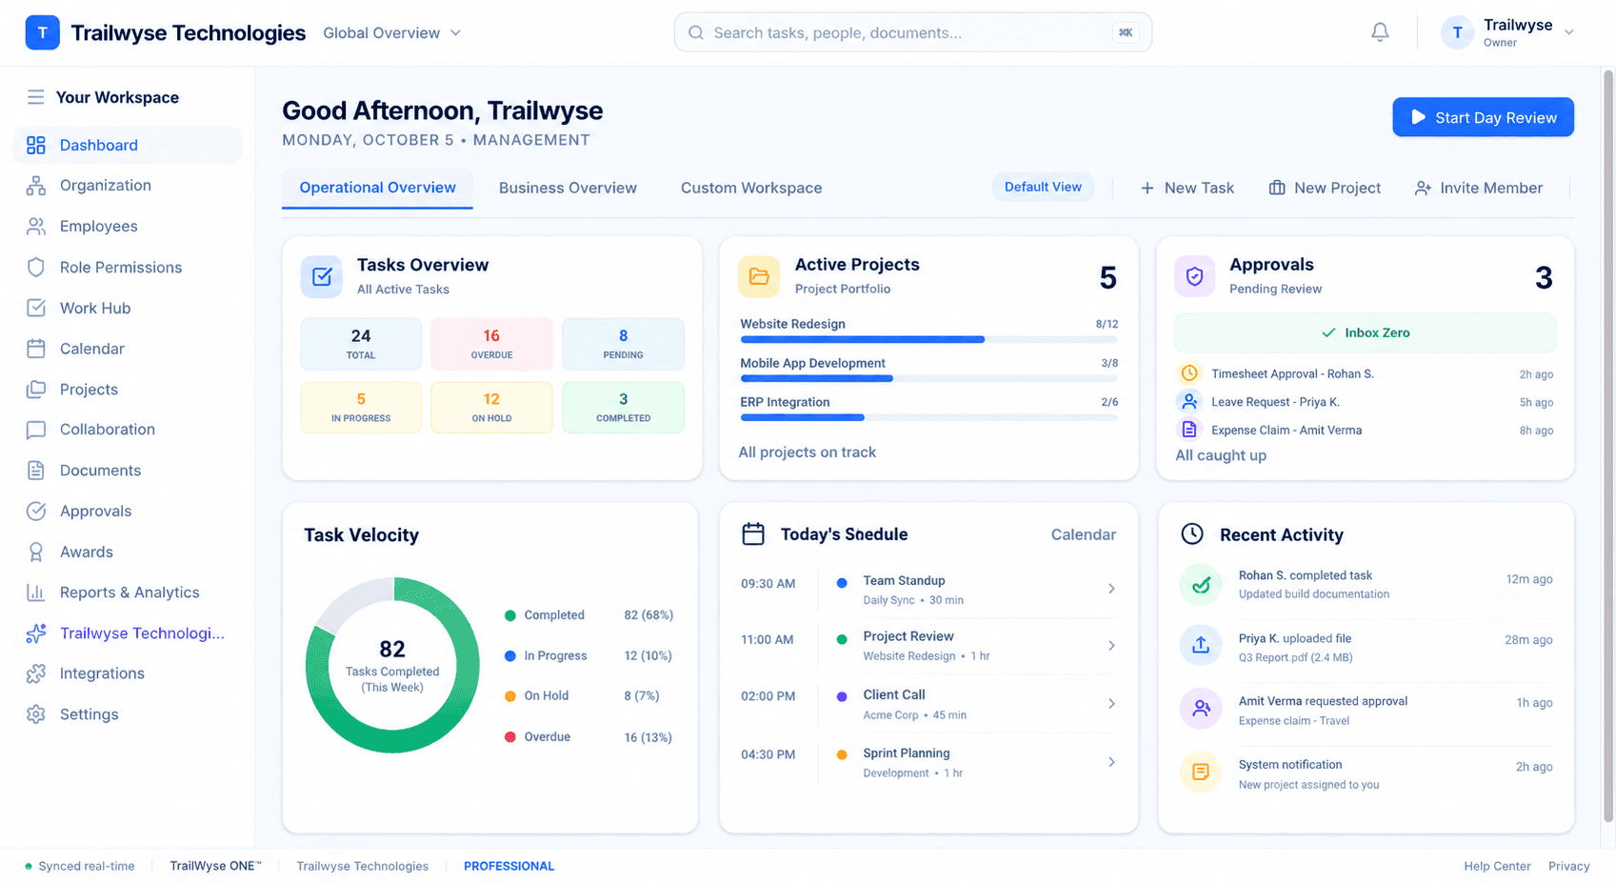Open the Help Center footer link
The image size is (1616, 883).
pos(1497,866)
